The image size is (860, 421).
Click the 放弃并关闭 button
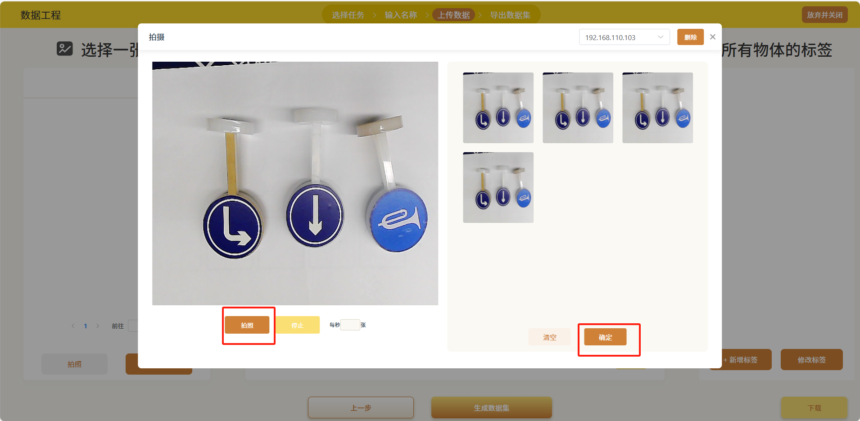(x=824, y=15)
